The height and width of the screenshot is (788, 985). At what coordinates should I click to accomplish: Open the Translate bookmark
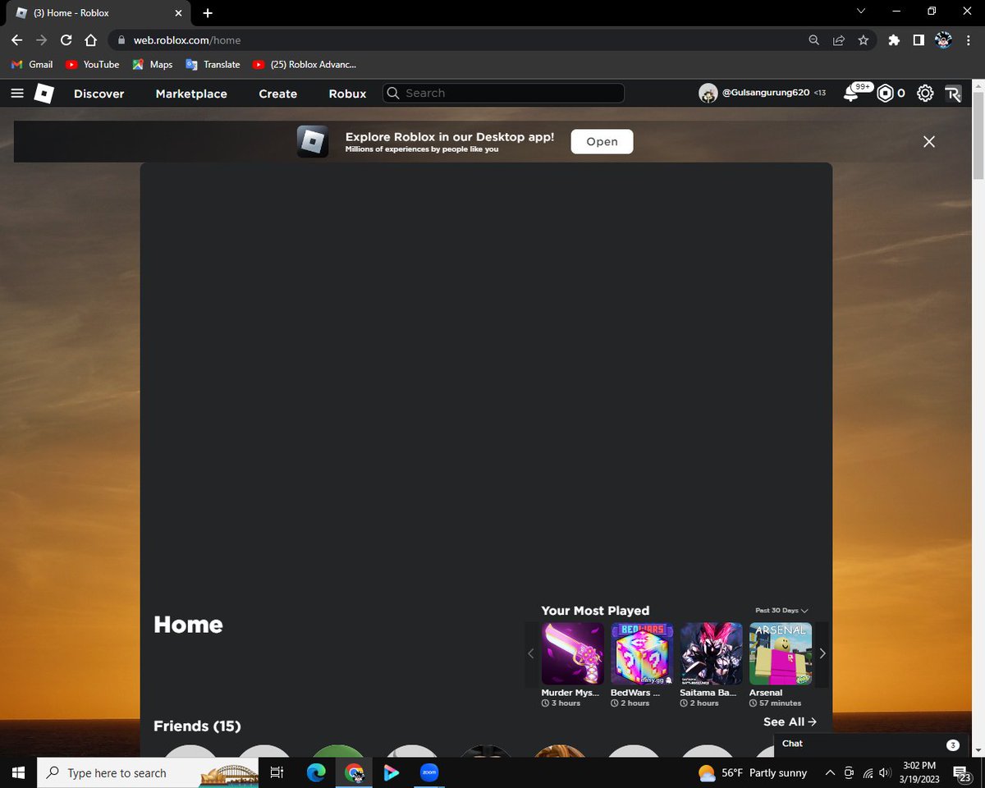tap(213, 64)
